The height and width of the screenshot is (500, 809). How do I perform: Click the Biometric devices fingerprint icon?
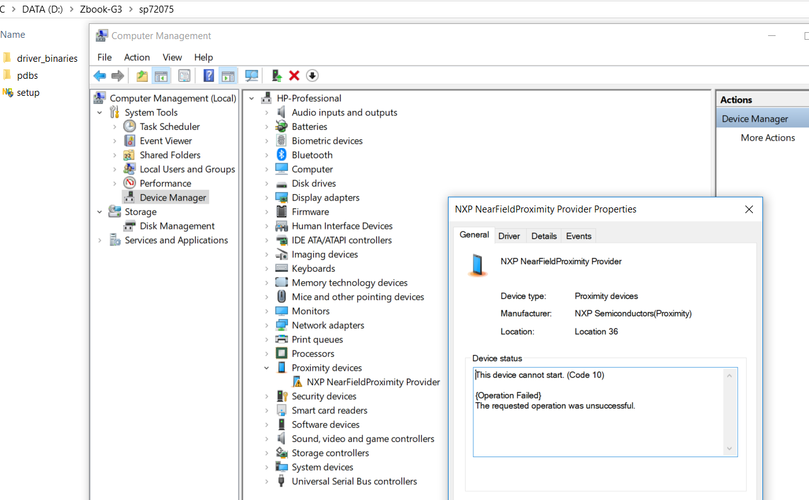click(282, 141)
